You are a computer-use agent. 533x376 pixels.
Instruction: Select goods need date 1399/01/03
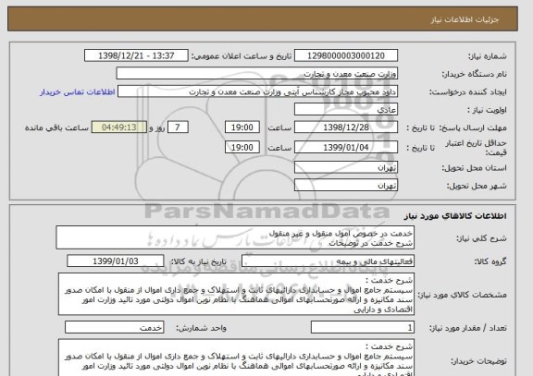(x=116, y=261)
